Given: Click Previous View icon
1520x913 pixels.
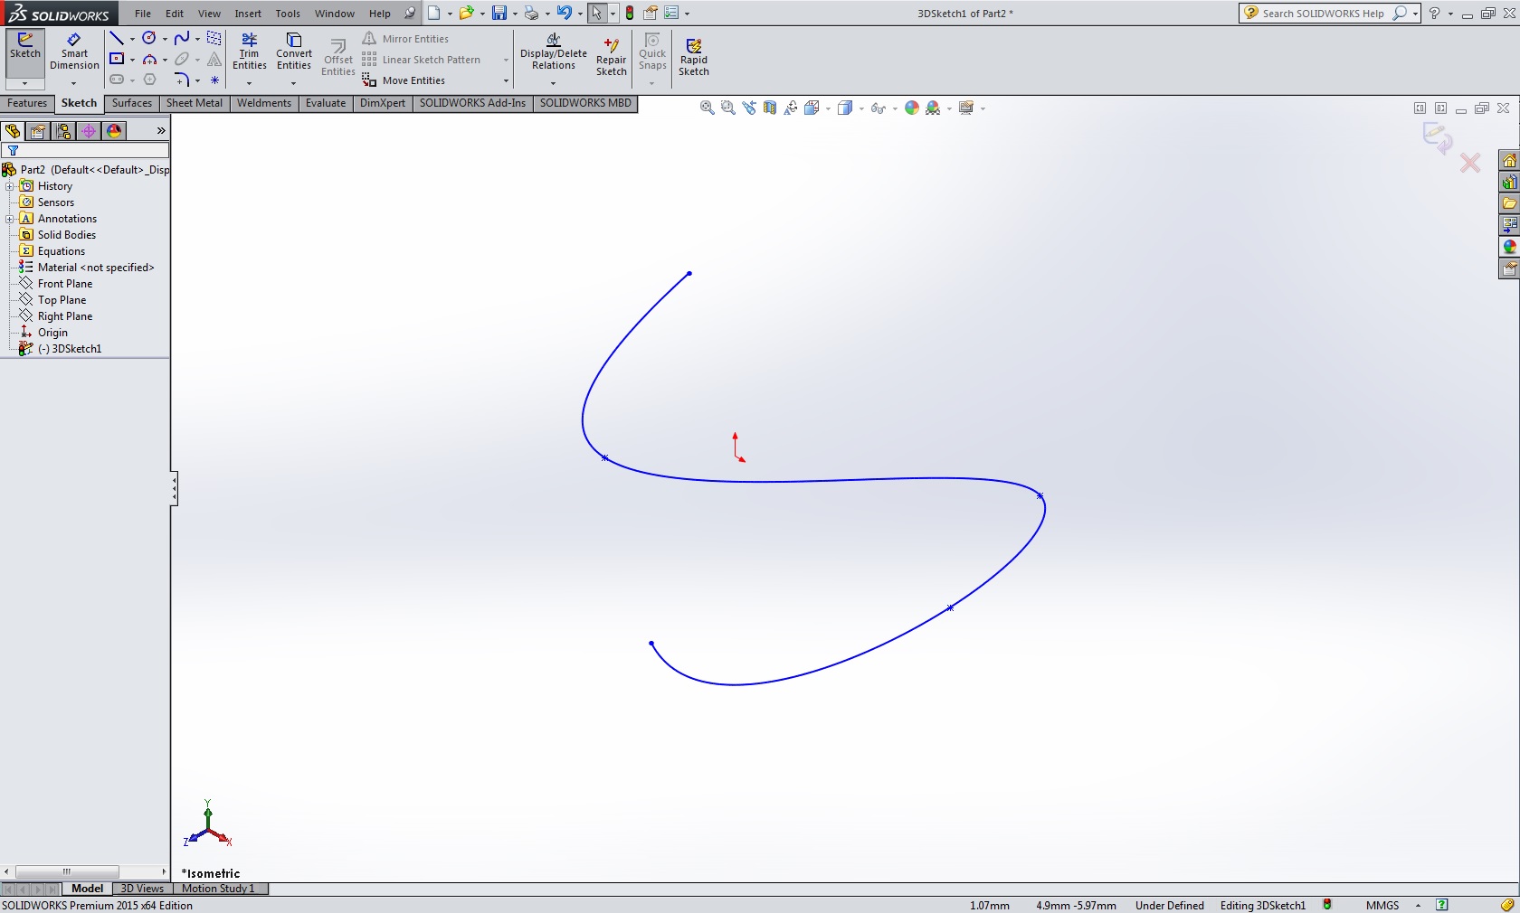Looking at the screenshot, I should [x=749, y=108].
